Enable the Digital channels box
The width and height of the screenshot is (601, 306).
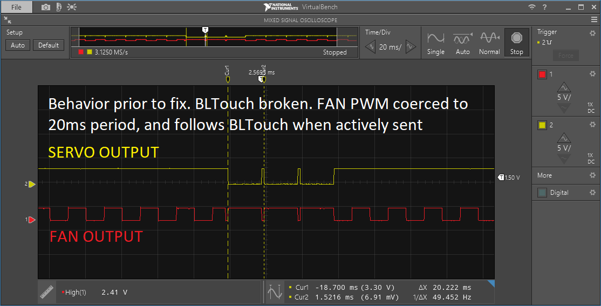[x=542, y=193]
